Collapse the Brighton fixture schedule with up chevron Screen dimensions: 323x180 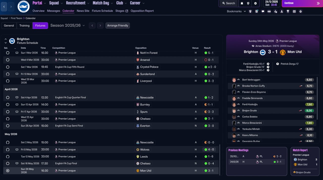(x=5, y=39)
